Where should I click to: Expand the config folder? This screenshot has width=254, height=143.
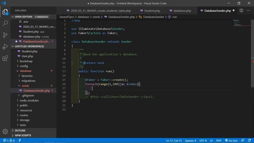(x=24, y=66)
